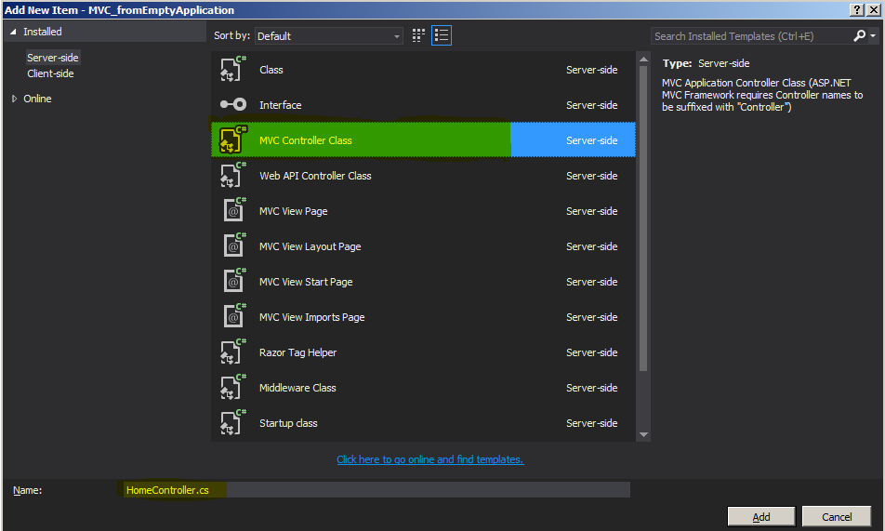Open the search options dropdown arrow

tap(873, 35)
